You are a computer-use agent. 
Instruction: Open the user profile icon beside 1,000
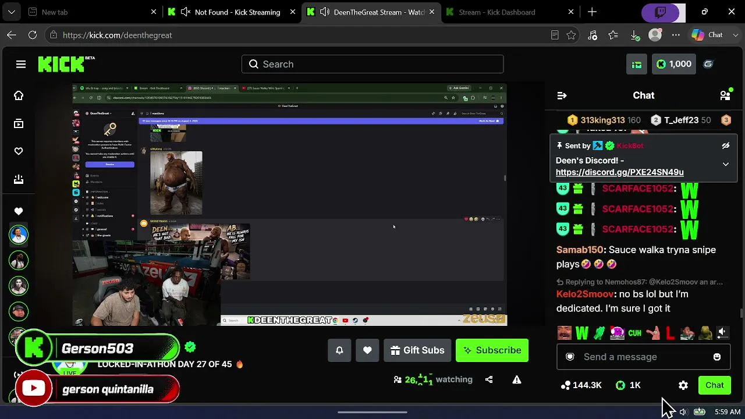coord(708,64)
